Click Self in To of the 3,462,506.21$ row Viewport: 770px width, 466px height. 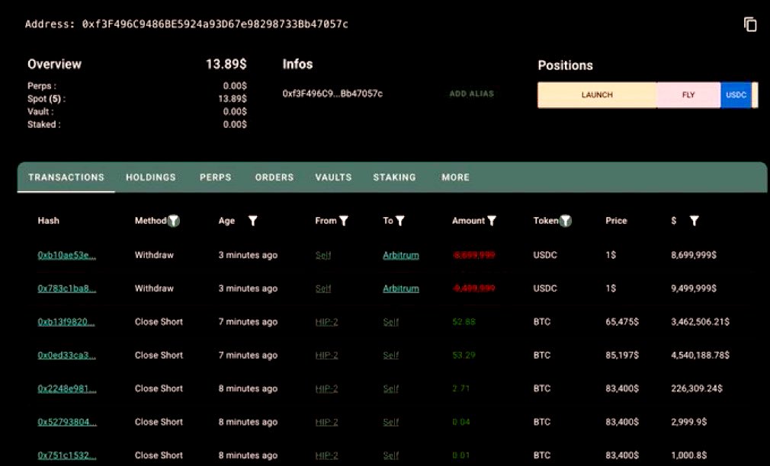pyautogui.click(x=391, y=322)
